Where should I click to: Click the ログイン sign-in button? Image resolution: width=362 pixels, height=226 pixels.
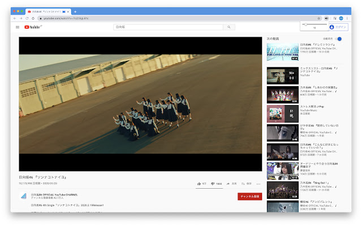tap(338, 27)
